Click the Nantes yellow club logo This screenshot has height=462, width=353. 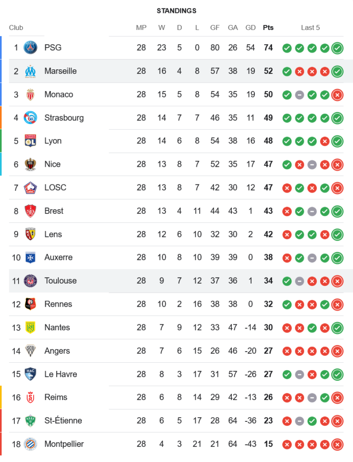(31, 328)
